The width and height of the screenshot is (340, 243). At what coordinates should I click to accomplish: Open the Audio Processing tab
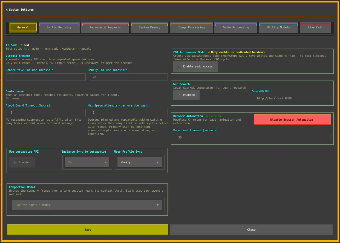[236, 28]
